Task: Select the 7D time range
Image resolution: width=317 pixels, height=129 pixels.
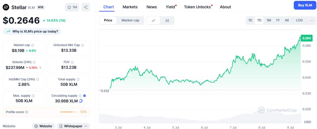Action: [x=259, y=20]
